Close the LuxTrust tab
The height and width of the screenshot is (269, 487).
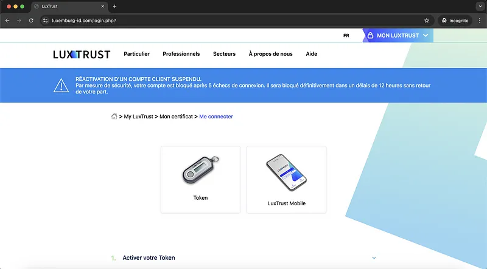pos(103,6)
